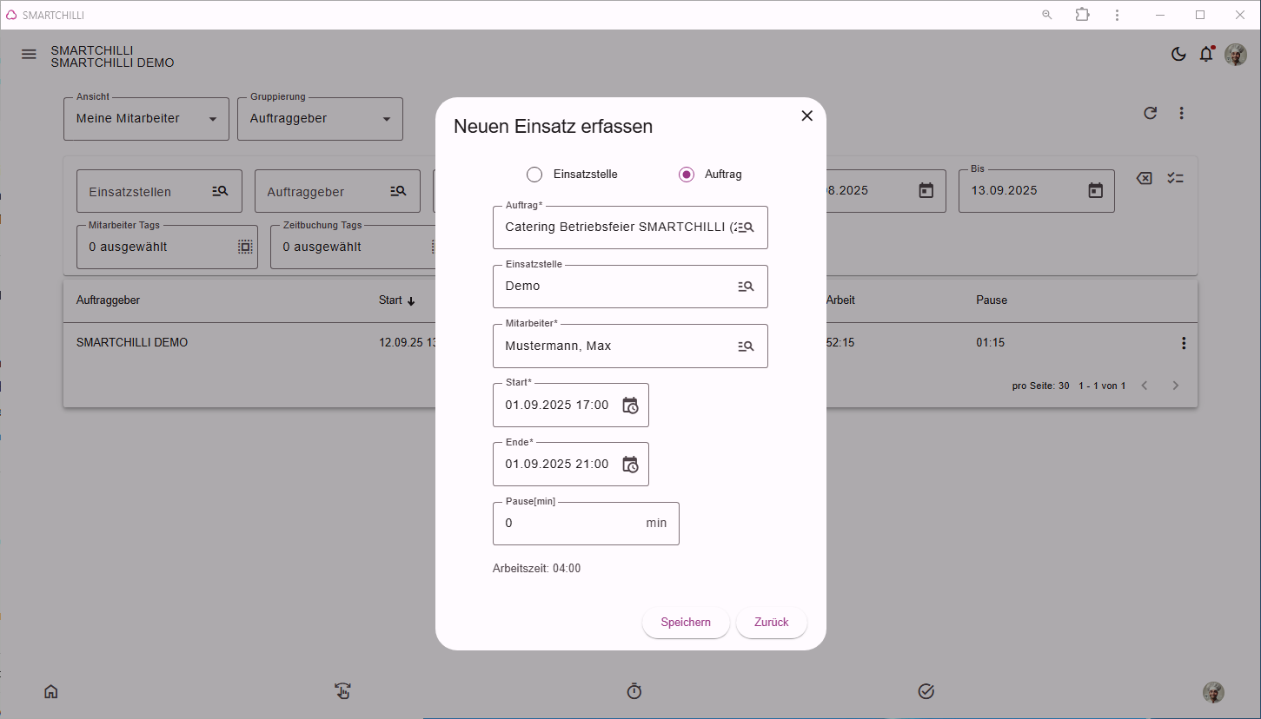
Task: Toggle dark mode moon icon
Action: (x=1178, y=54)
